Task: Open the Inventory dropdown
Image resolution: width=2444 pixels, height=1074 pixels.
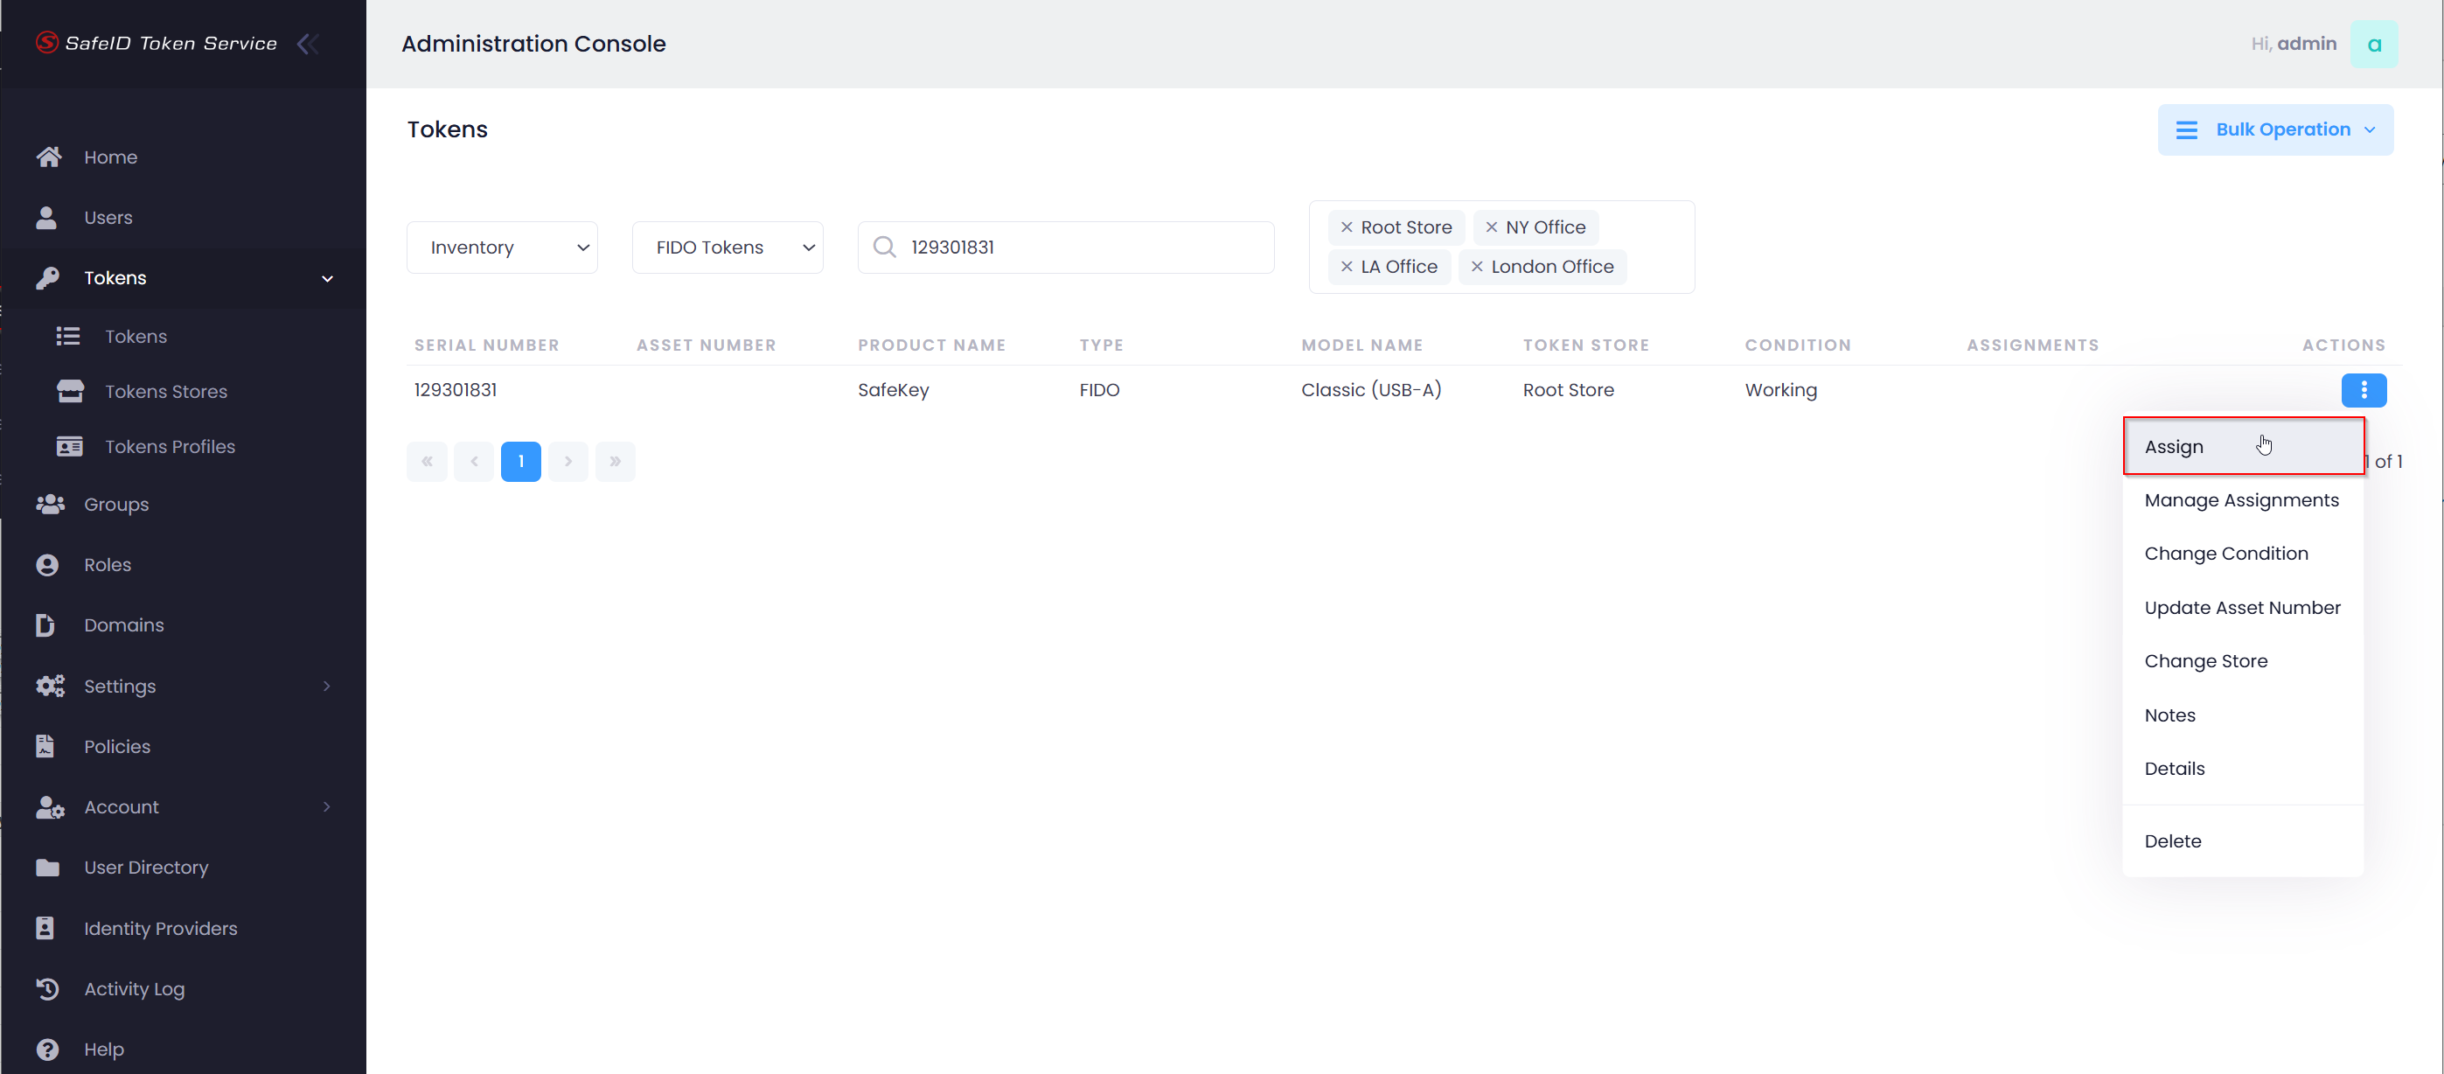Action: pos(502,248)
